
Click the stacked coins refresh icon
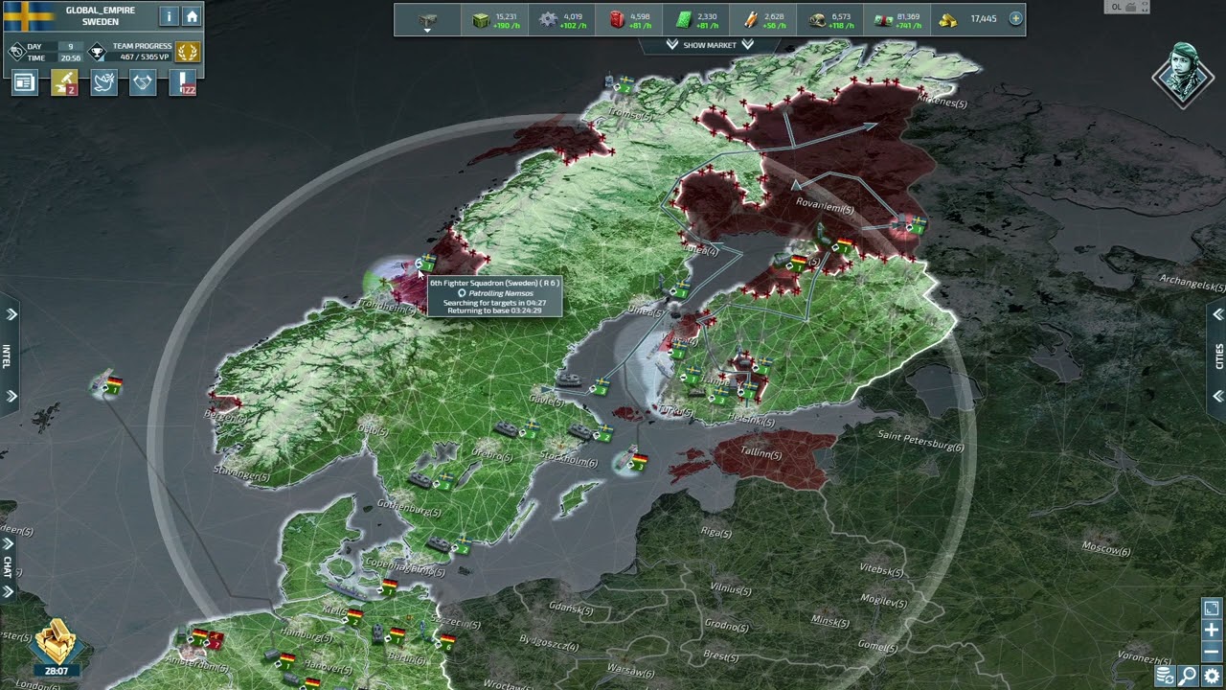click(x=1166, y=677)
